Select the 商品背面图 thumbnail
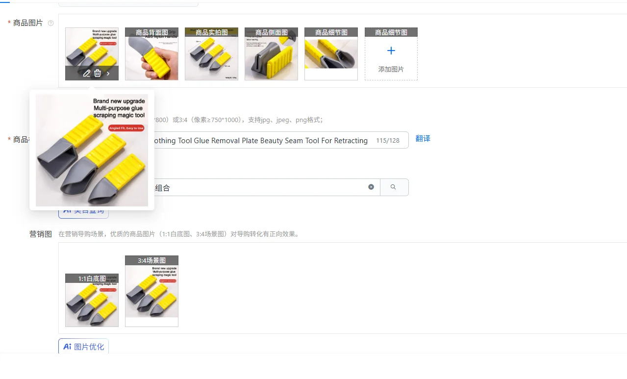Image resolution: width=627 pixels, height=379 pixels. [x=151, y=54]
